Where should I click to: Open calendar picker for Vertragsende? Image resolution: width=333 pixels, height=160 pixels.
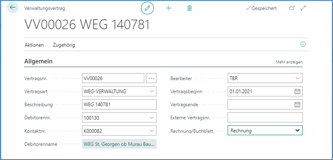click(297, 105)
